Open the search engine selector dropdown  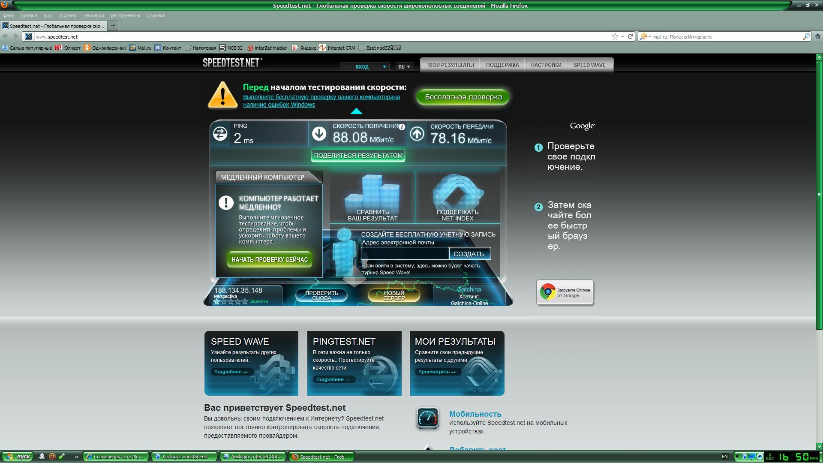645,36
